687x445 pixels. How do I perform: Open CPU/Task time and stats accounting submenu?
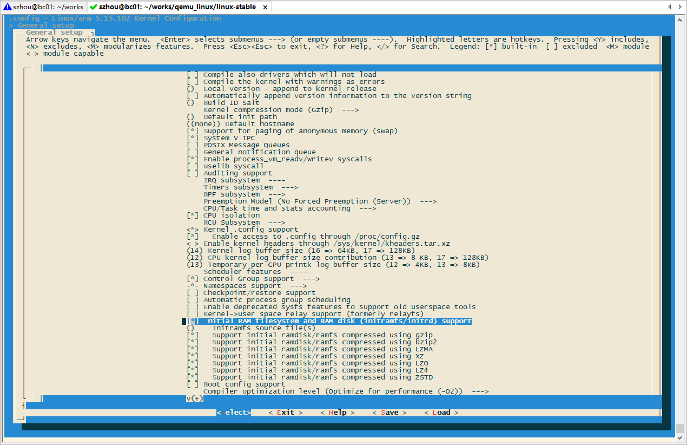tap(290, 208)
